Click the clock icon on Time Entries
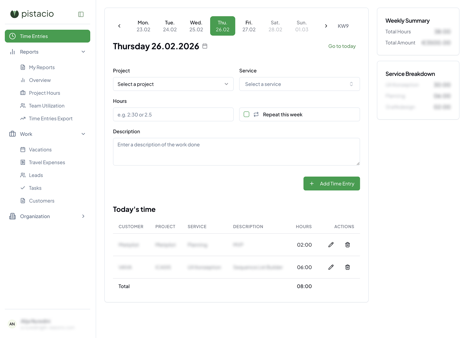 pyautogui.click(x=13, y=36)
